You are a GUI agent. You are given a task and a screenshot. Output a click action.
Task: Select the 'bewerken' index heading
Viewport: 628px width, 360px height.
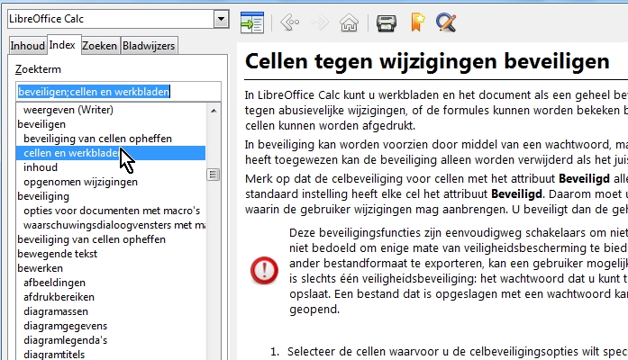[x=40, y=268]
